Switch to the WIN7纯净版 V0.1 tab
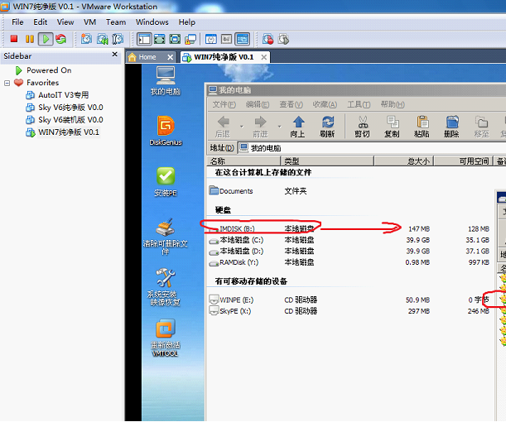 pyautogui.click(x=224, y=57)
